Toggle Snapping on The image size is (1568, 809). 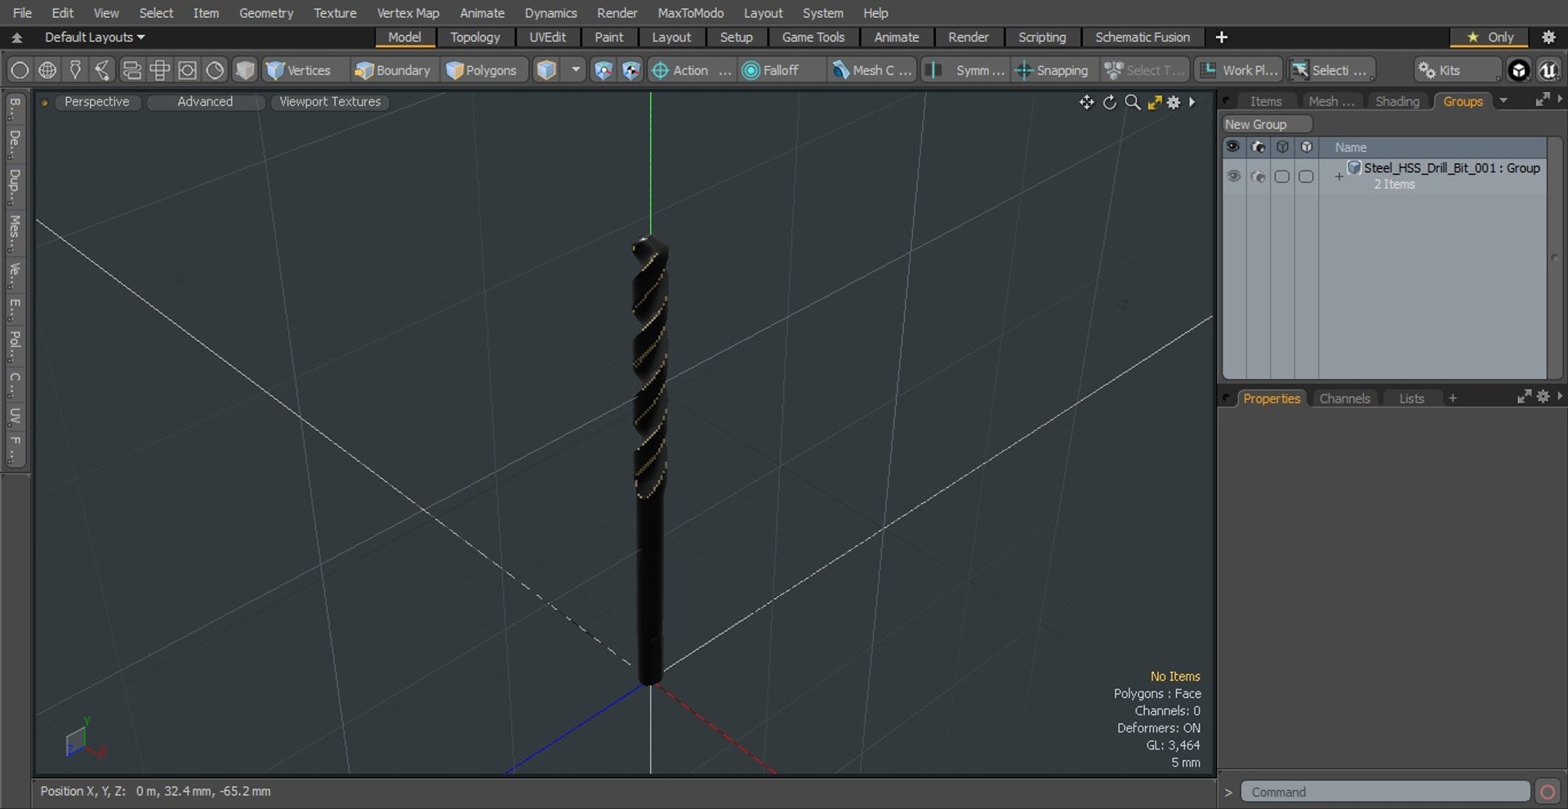[x=1052, y=70]
